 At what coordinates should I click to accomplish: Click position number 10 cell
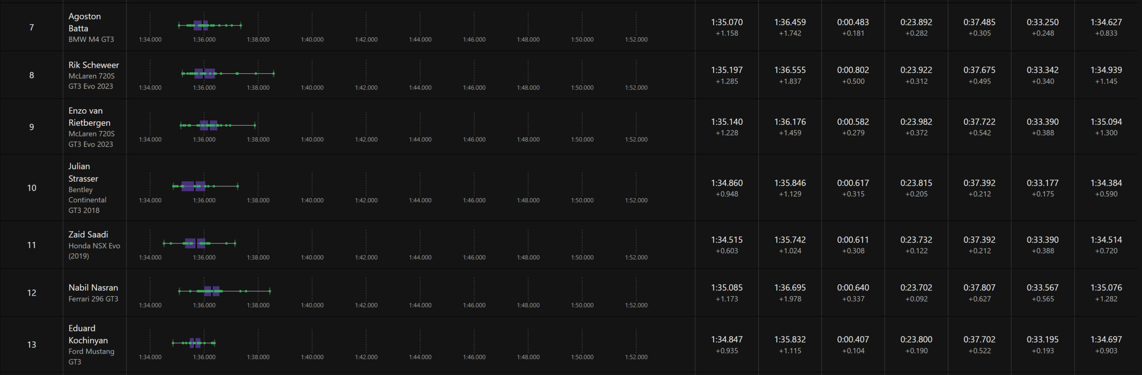[x=32, y=188]
